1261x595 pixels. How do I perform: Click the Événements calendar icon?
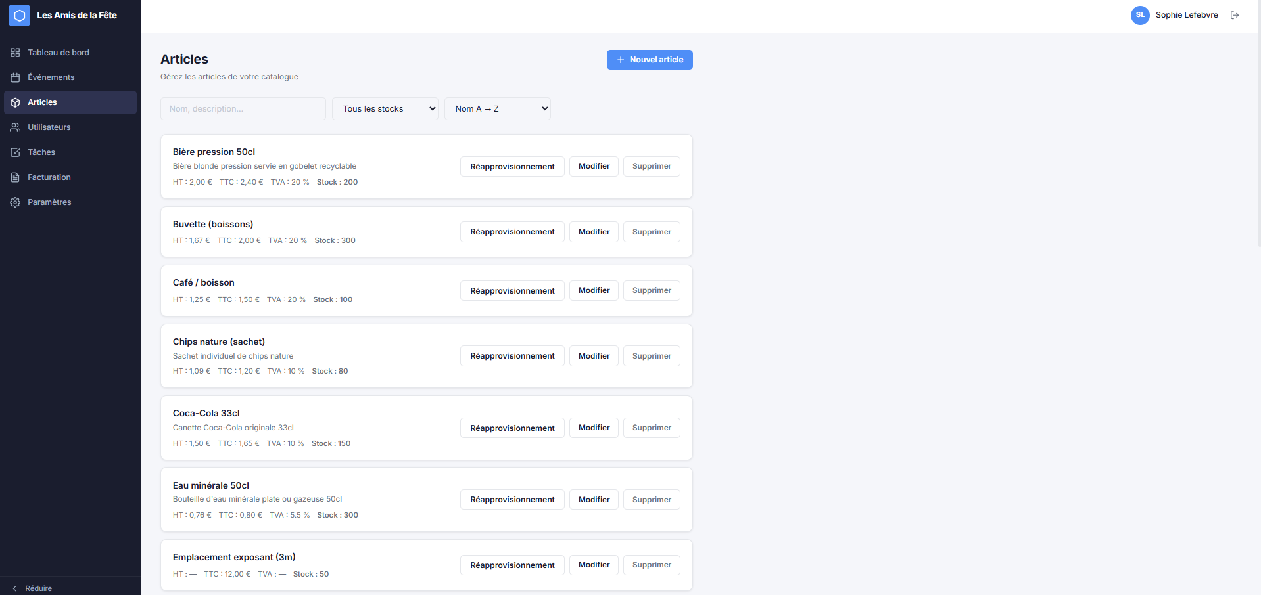click(15, 77)
